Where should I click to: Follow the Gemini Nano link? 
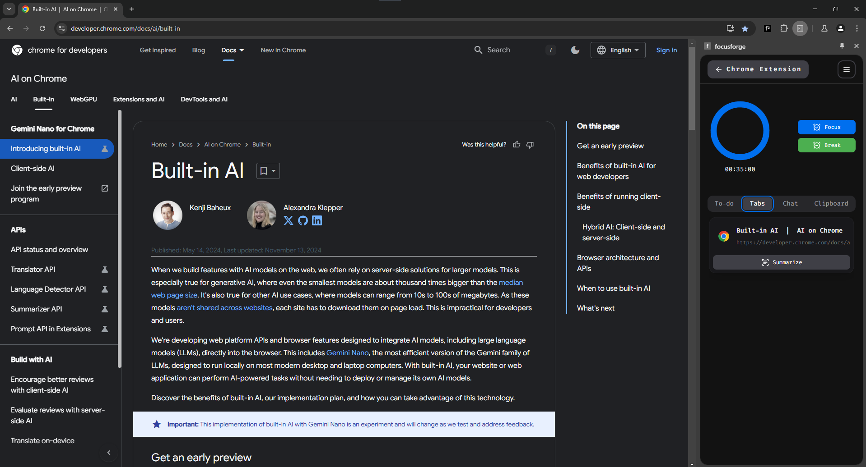[348, 353]
